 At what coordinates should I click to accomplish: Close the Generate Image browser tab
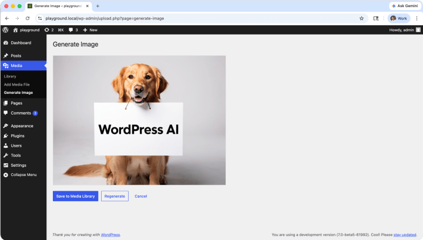(87, 6)
